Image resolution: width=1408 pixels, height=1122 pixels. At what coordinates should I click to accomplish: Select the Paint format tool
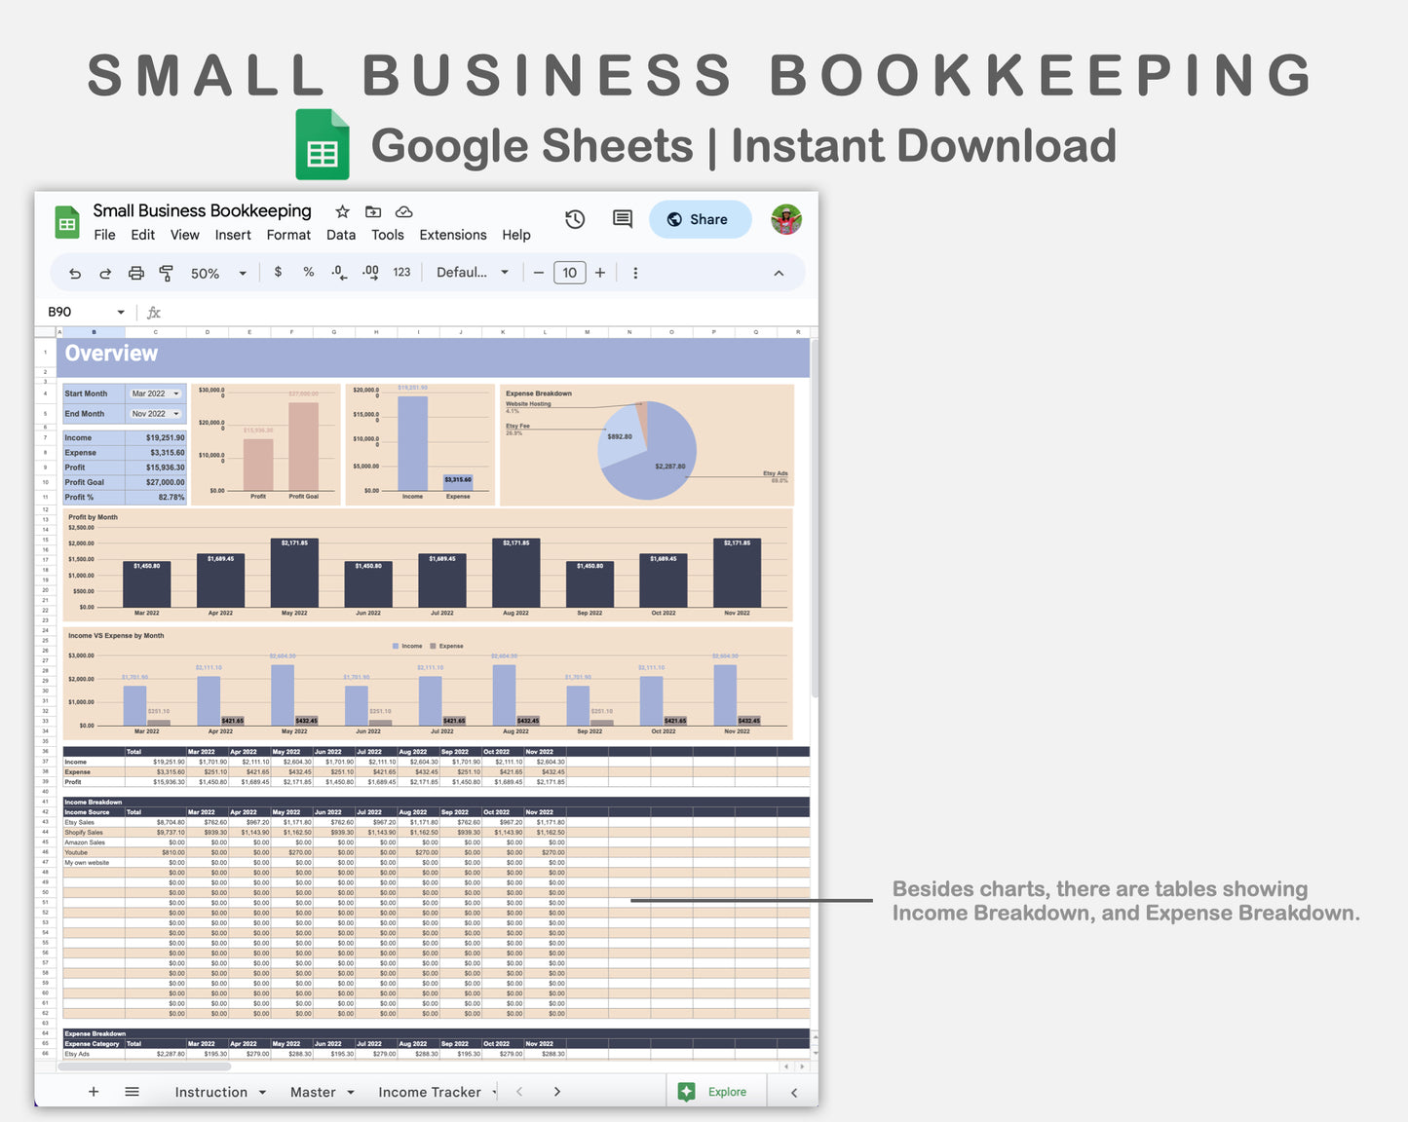point(166,273)
